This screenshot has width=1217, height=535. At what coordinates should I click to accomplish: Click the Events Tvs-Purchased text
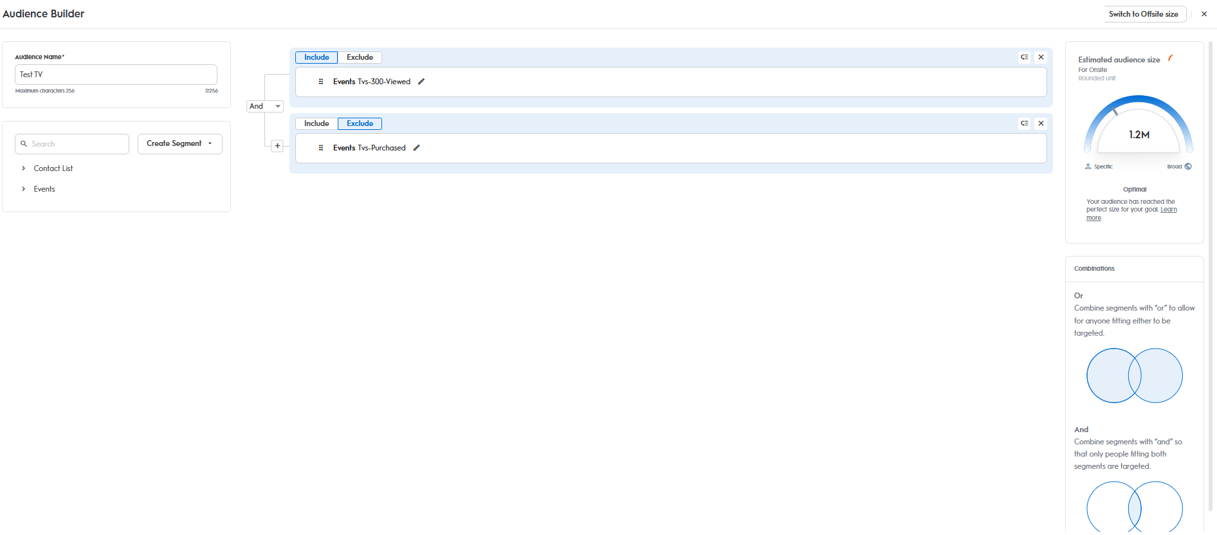(369, 148)
